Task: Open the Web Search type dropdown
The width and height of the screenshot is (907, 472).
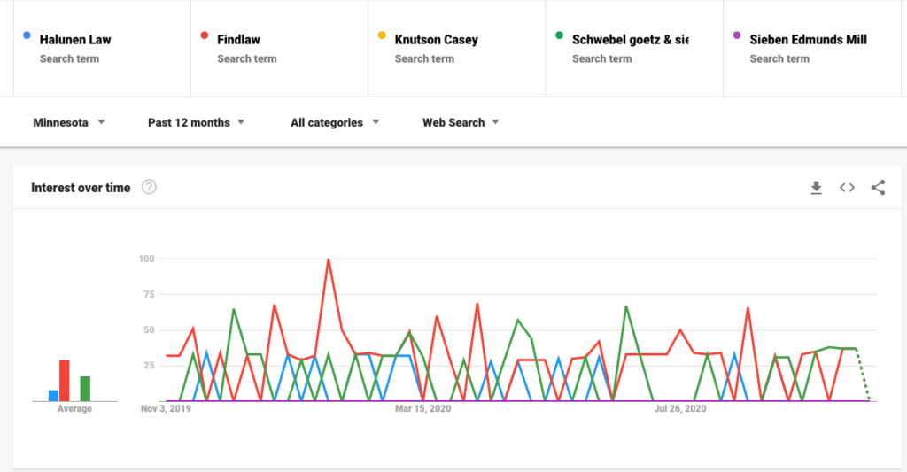Action: tap(461, 122)
